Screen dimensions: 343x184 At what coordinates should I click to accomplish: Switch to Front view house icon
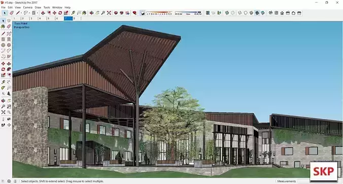pyautogui.click(x=282, y=13)
